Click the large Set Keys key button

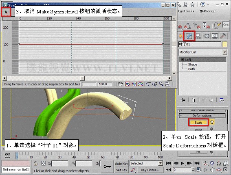click(107, 166)
